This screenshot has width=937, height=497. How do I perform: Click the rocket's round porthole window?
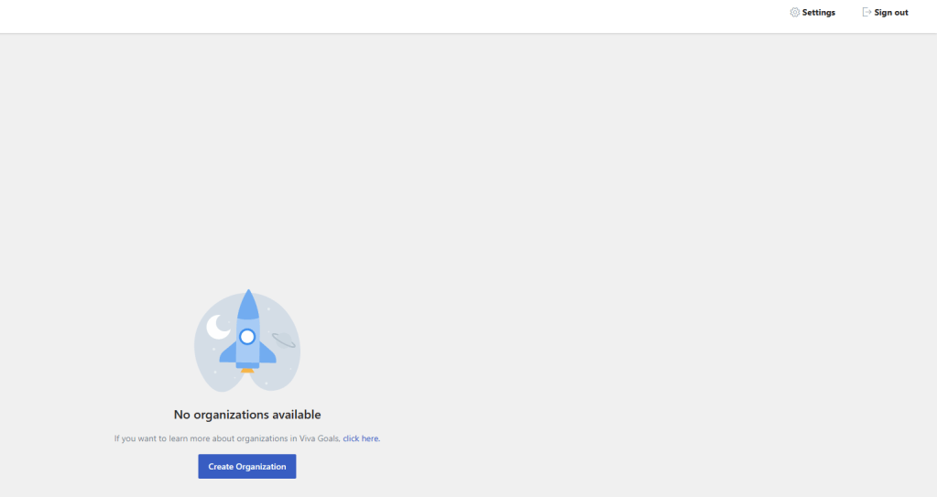[247, 337]
